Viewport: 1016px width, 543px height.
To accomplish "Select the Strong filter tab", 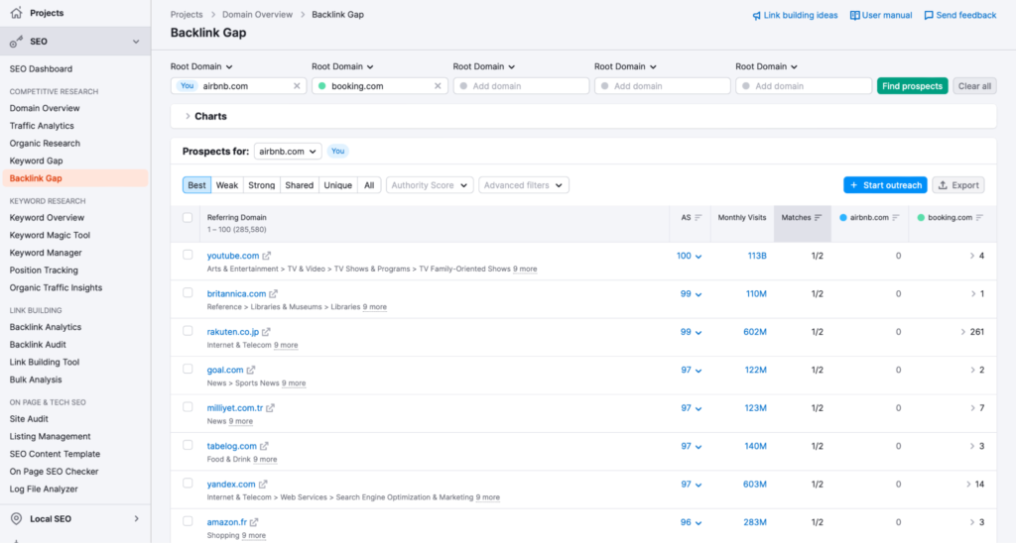I will click(262, 185).
